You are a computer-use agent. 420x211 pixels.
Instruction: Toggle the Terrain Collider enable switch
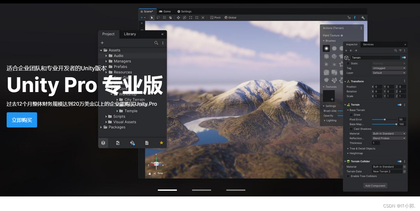[x=399, y=161]
